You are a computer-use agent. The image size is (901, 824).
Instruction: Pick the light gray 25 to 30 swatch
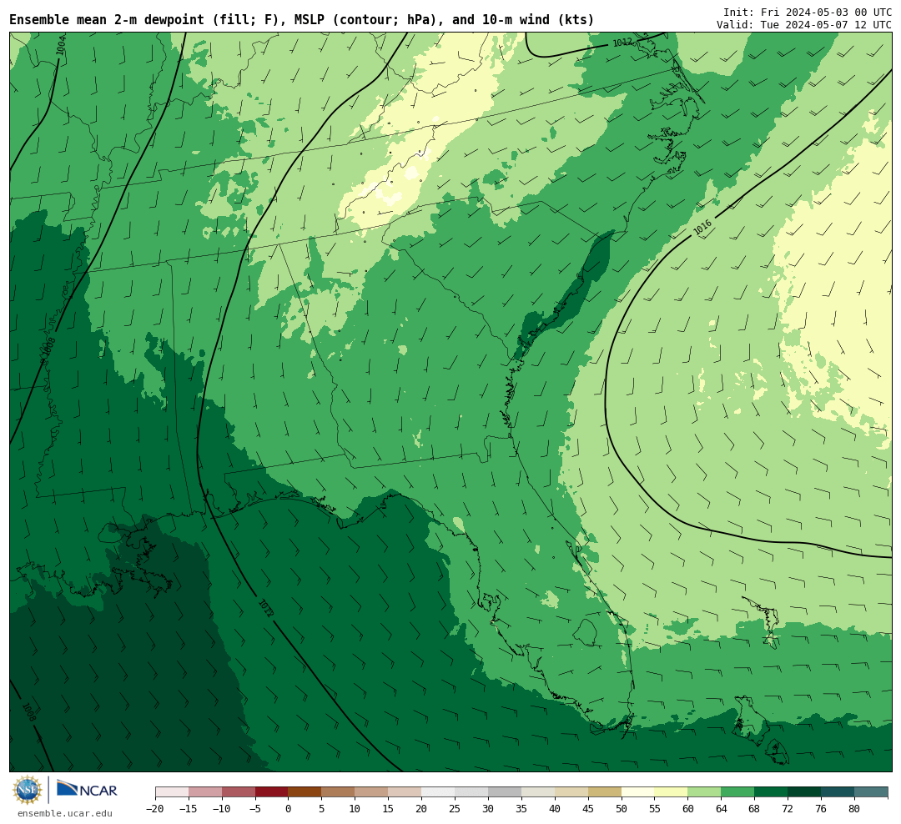(471, 792)
